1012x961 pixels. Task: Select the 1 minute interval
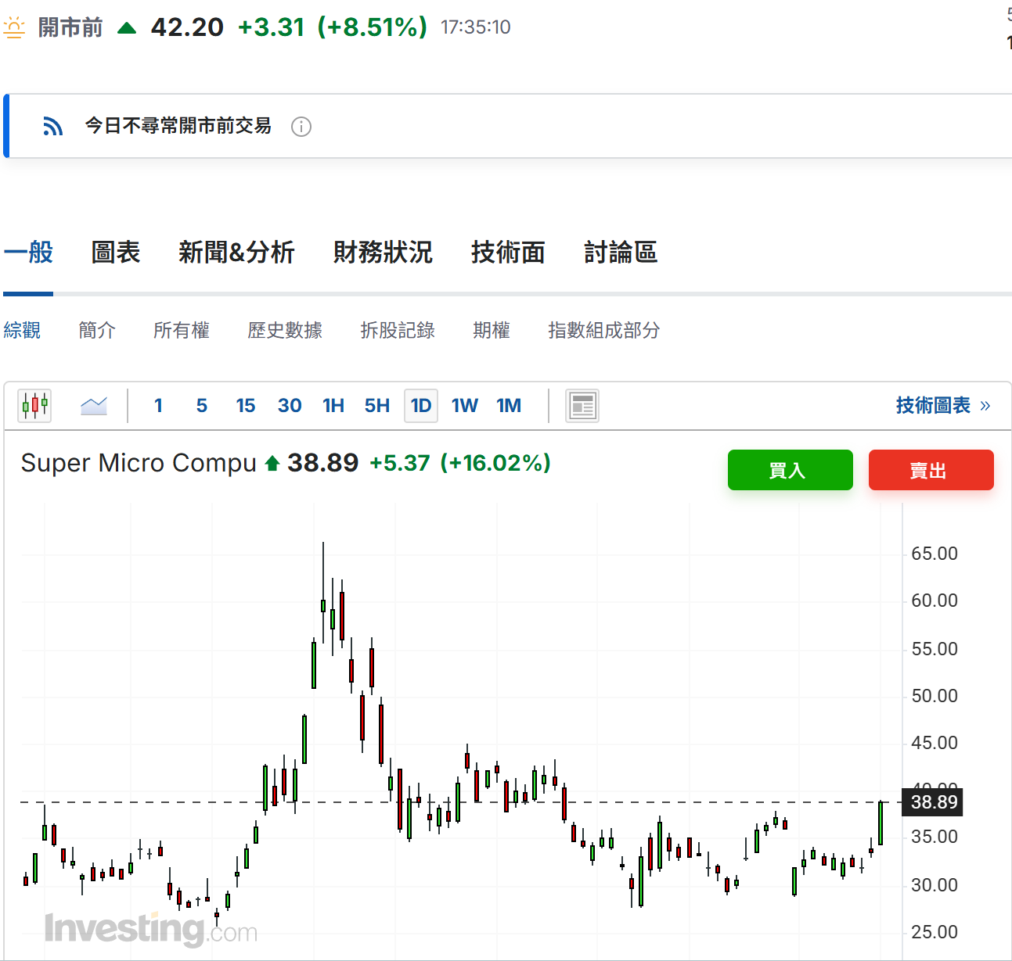click(158, 406)
